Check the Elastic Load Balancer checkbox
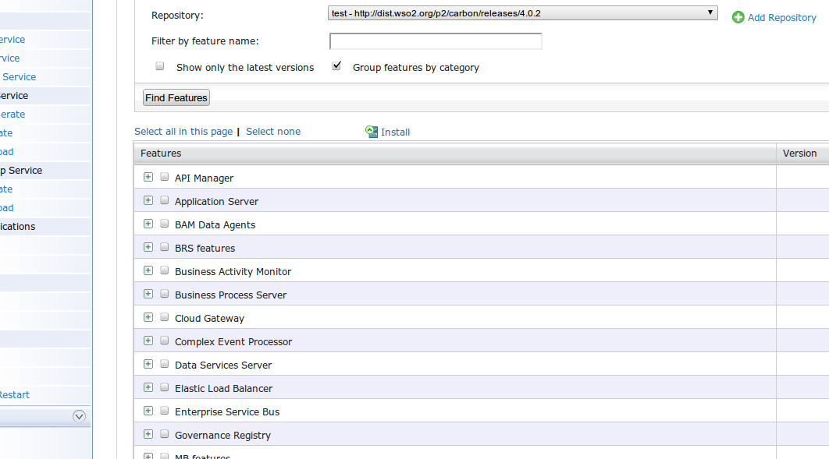The width and height of the screenshot is (829, 459). pos(165,387)
